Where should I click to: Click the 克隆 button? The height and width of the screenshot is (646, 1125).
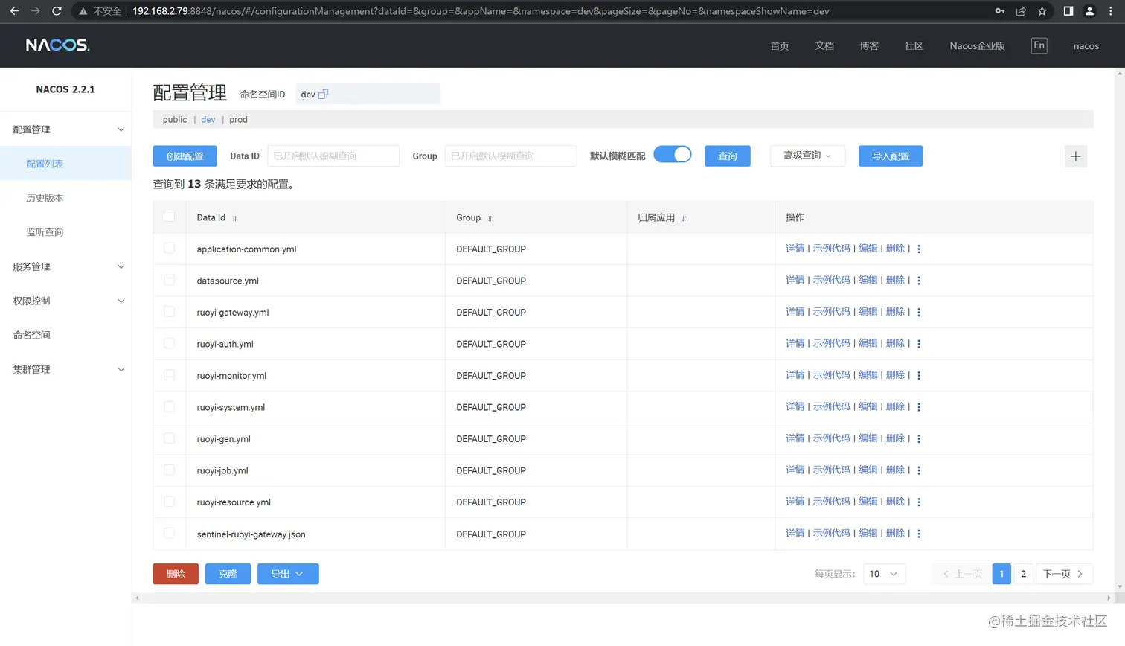(x=228, y=574)
